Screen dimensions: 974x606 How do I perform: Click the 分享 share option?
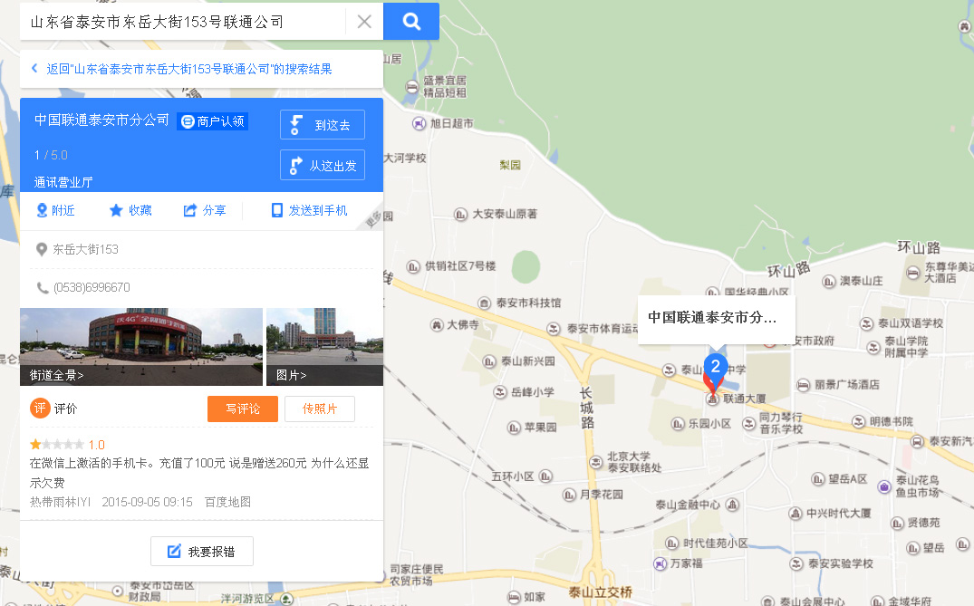pos(205,211)
